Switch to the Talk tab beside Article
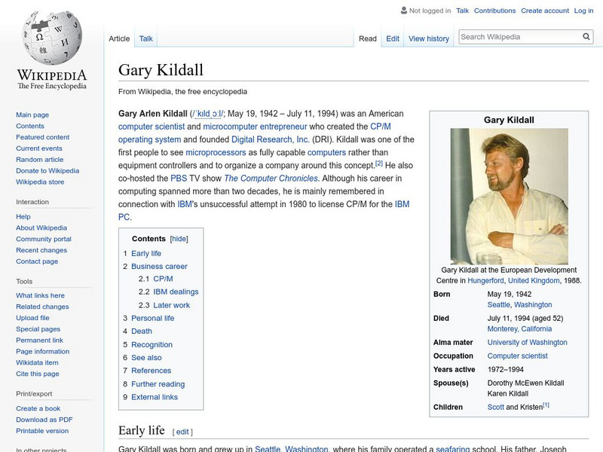Image resolution: width=603 pixels, height=452 pixels. click(145, 38)
